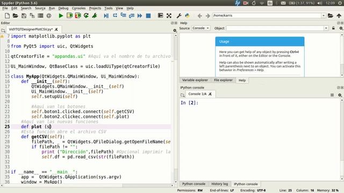Open the Edit menu

pos(15,9)
